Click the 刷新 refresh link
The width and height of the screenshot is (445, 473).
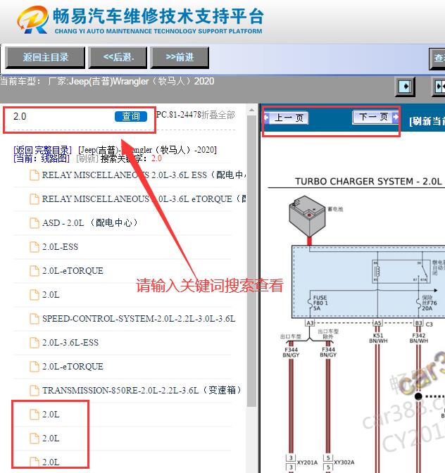click(87, 158)
